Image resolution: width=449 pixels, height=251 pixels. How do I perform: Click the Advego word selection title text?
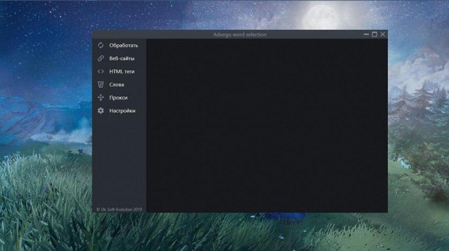pos(239,35)
